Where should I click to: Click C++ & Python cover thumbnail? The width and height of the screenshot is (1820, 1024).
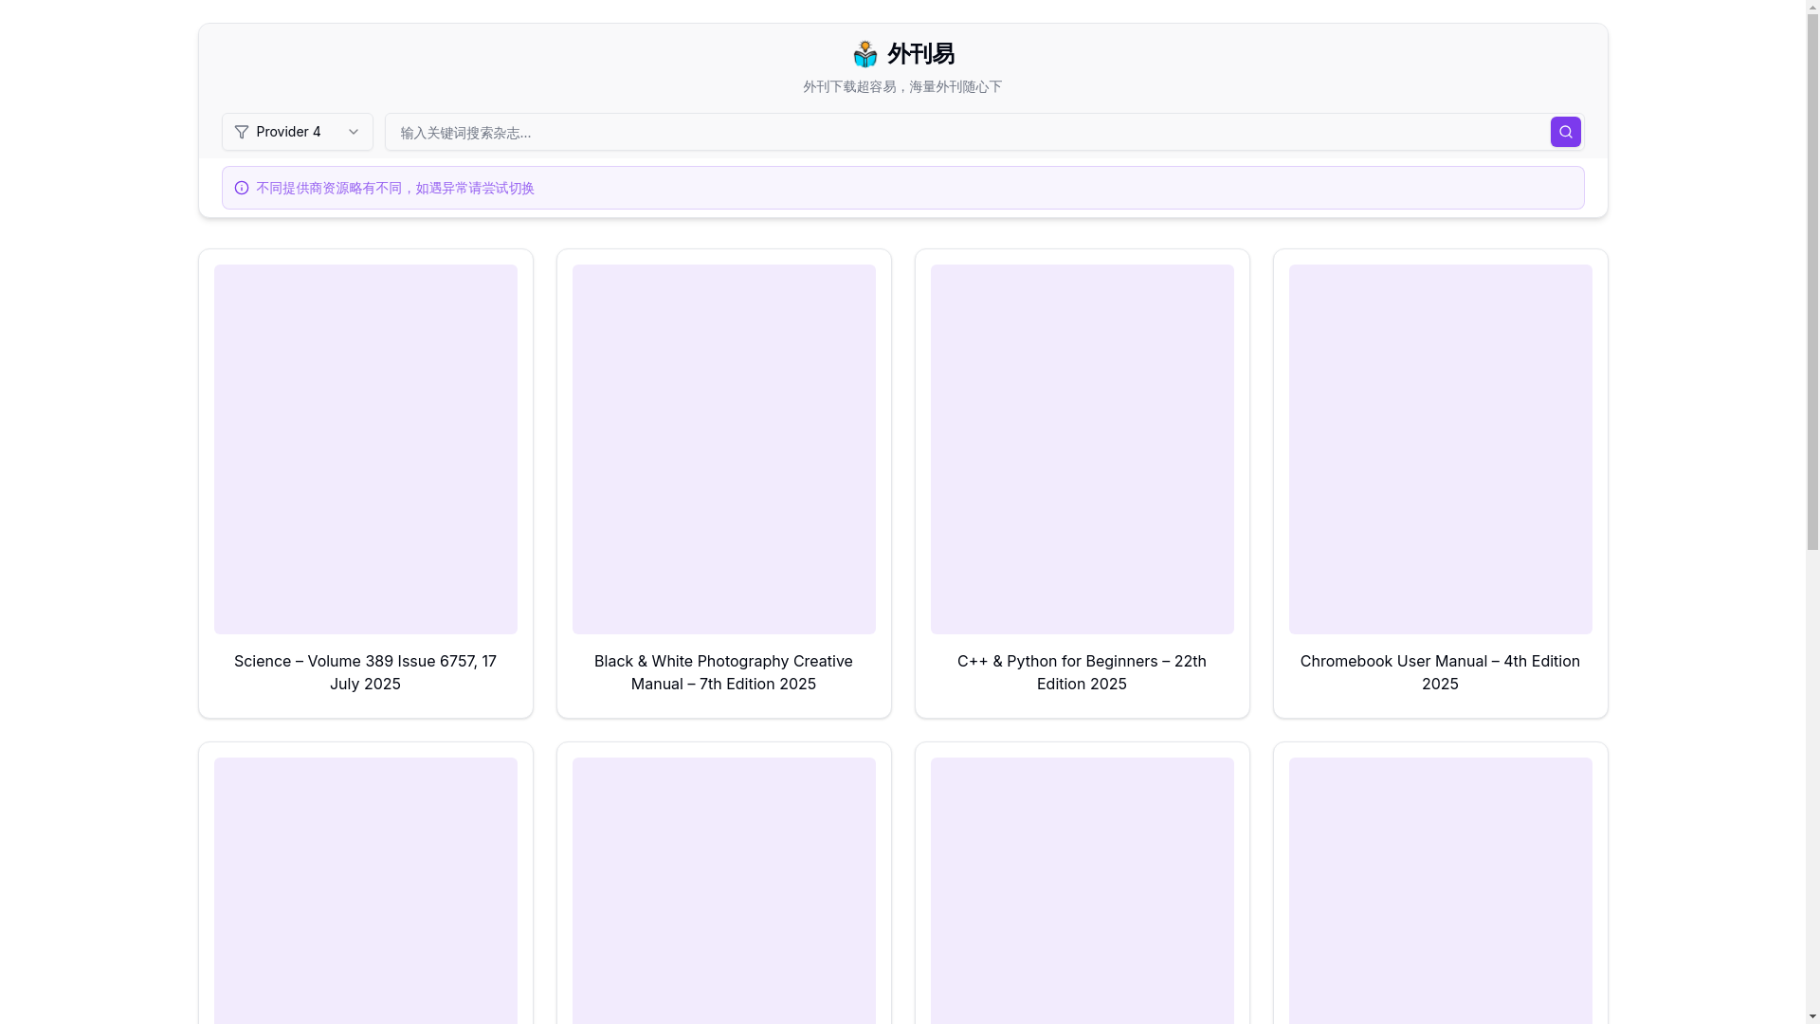coord(1082,448)
